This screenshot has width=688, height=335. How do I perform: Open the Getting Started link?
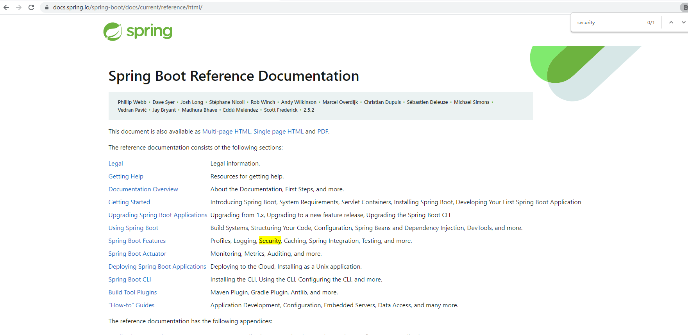tap(129, 202)
